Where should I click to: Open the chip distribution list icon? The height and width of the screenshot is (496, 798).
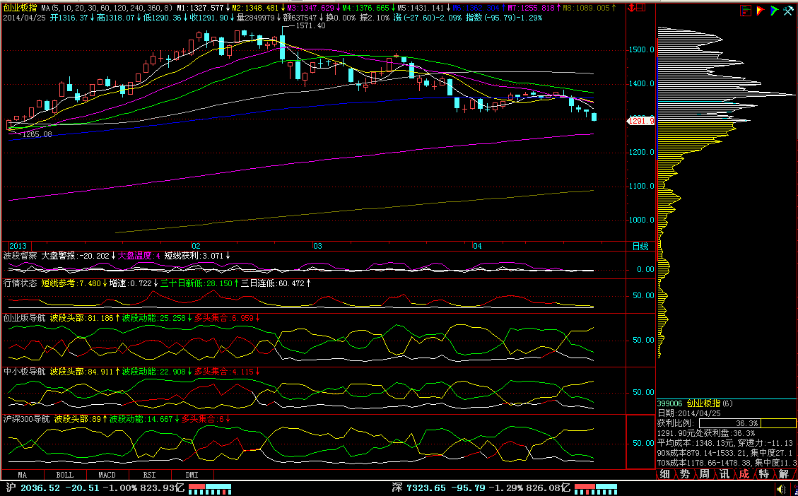point(746,11)
